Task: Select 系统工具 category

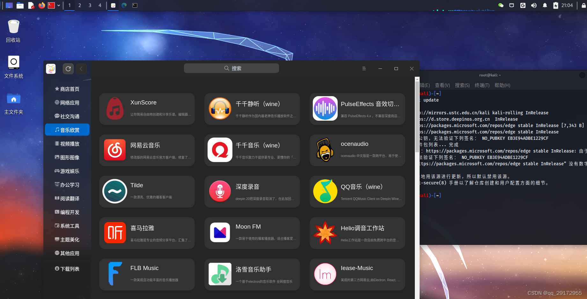Action: point(67,226)
